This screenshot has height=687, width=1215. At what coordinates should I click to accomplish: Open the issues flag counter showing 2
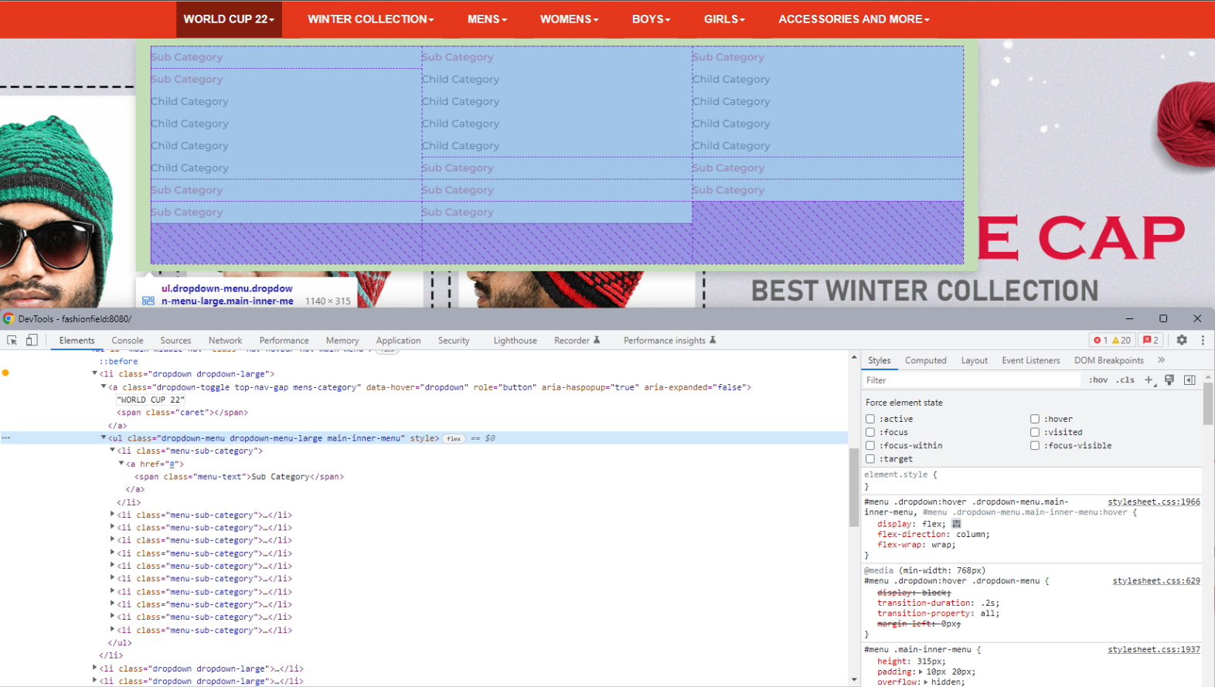point(1151,340)
